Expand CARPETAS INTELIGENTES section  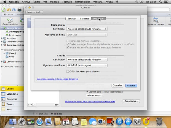2,67
